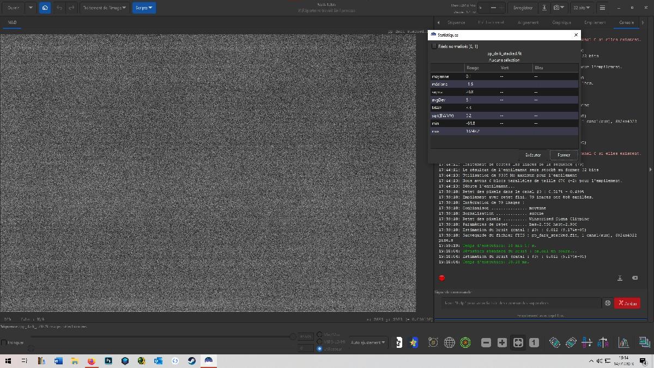Click the star detection icon
654x368 pixels.
click(414, 342)
